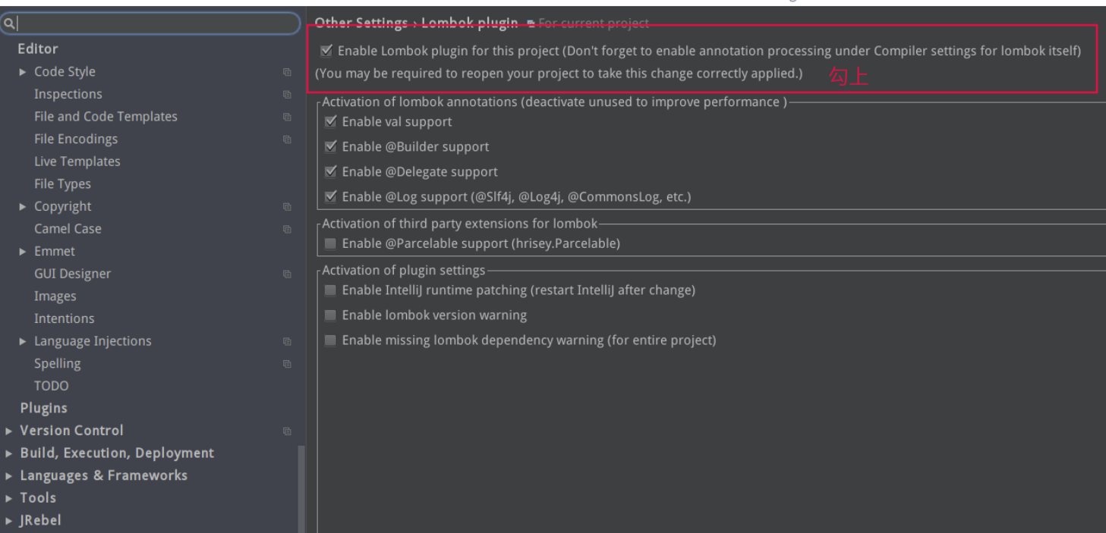Screen dimensions: 1106x533
Task: Expand Build, Execution, Deployment section
Action: tap(8, 453)
